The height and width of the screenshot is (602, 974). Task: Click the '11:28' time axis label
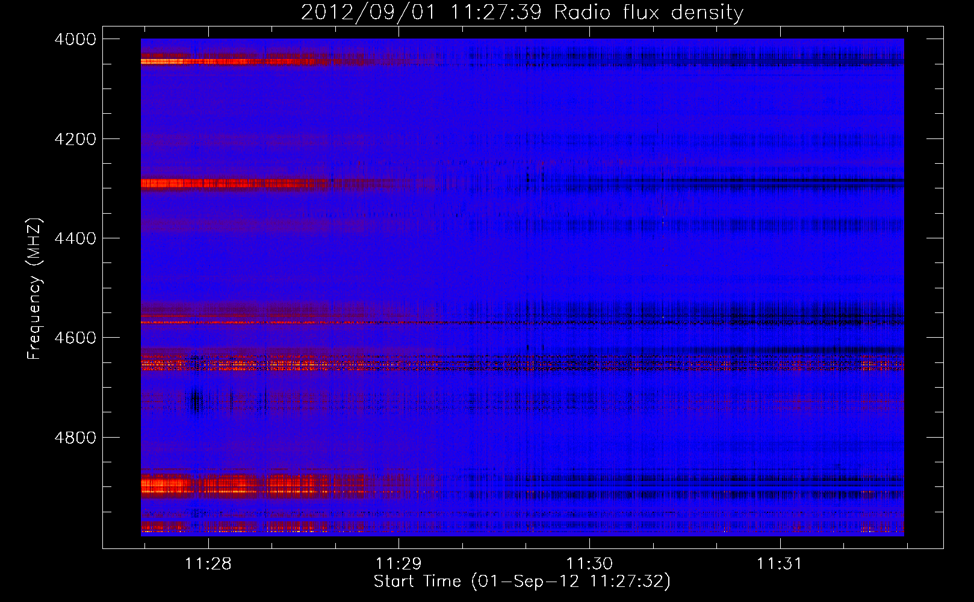pyautogui.click(x=208, y=564)
